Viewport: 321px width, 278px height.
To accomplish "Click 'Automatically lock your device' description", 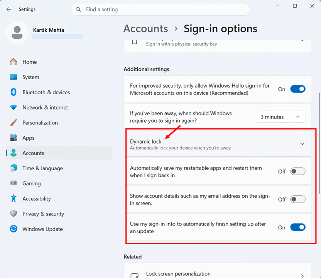I will (180, 148).
